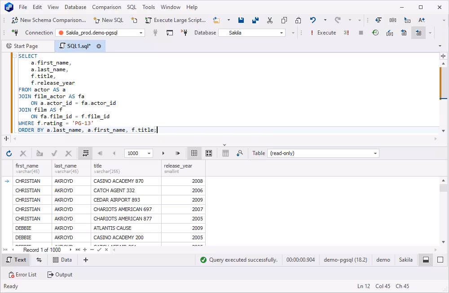
Task: Open the Tools menu
Action: click(x=149, y=7)
